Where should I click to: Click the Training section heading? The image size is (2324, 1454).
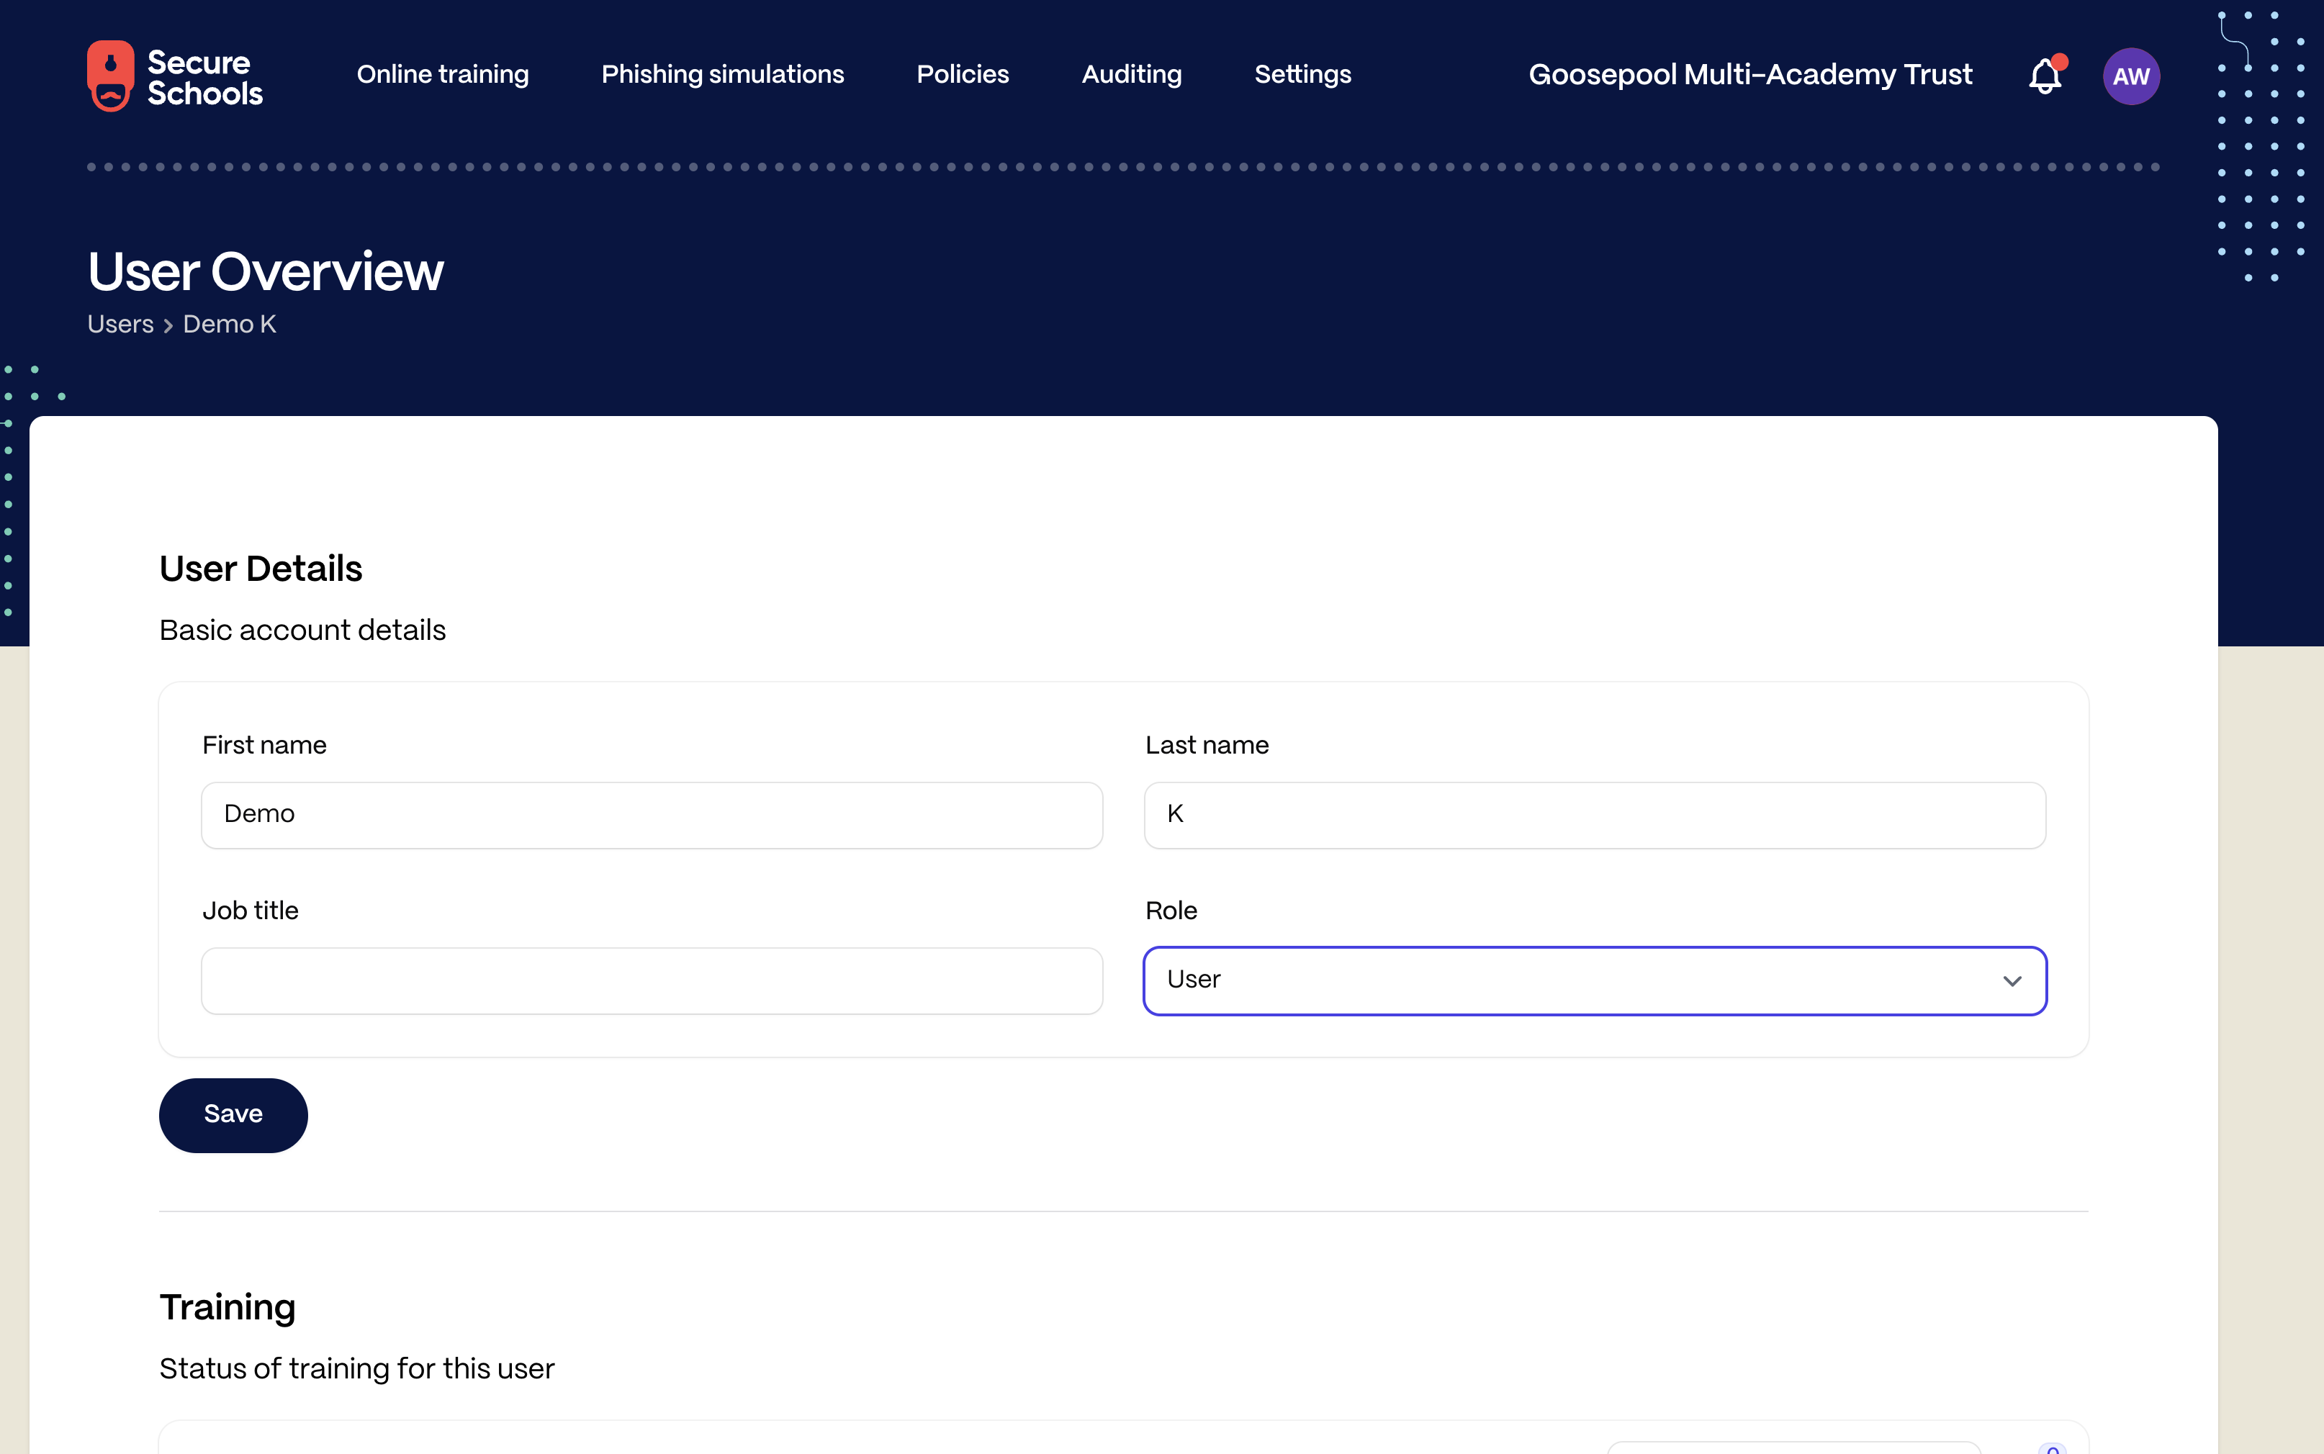pos(228,1307)
